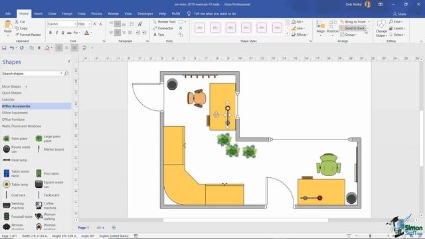Select the Large palm plant stencil

click(x=48, y=139)
